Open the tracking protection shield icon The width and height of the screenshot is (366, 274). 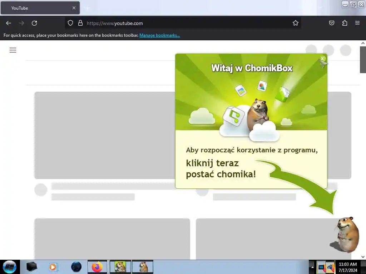70,23
